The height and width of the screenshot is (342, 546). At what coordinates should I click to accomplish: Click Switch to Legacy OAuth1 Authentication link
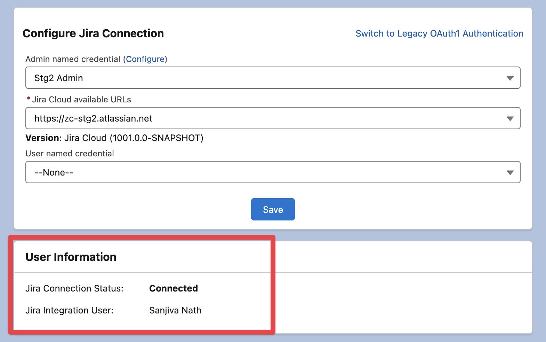(439, 33)
